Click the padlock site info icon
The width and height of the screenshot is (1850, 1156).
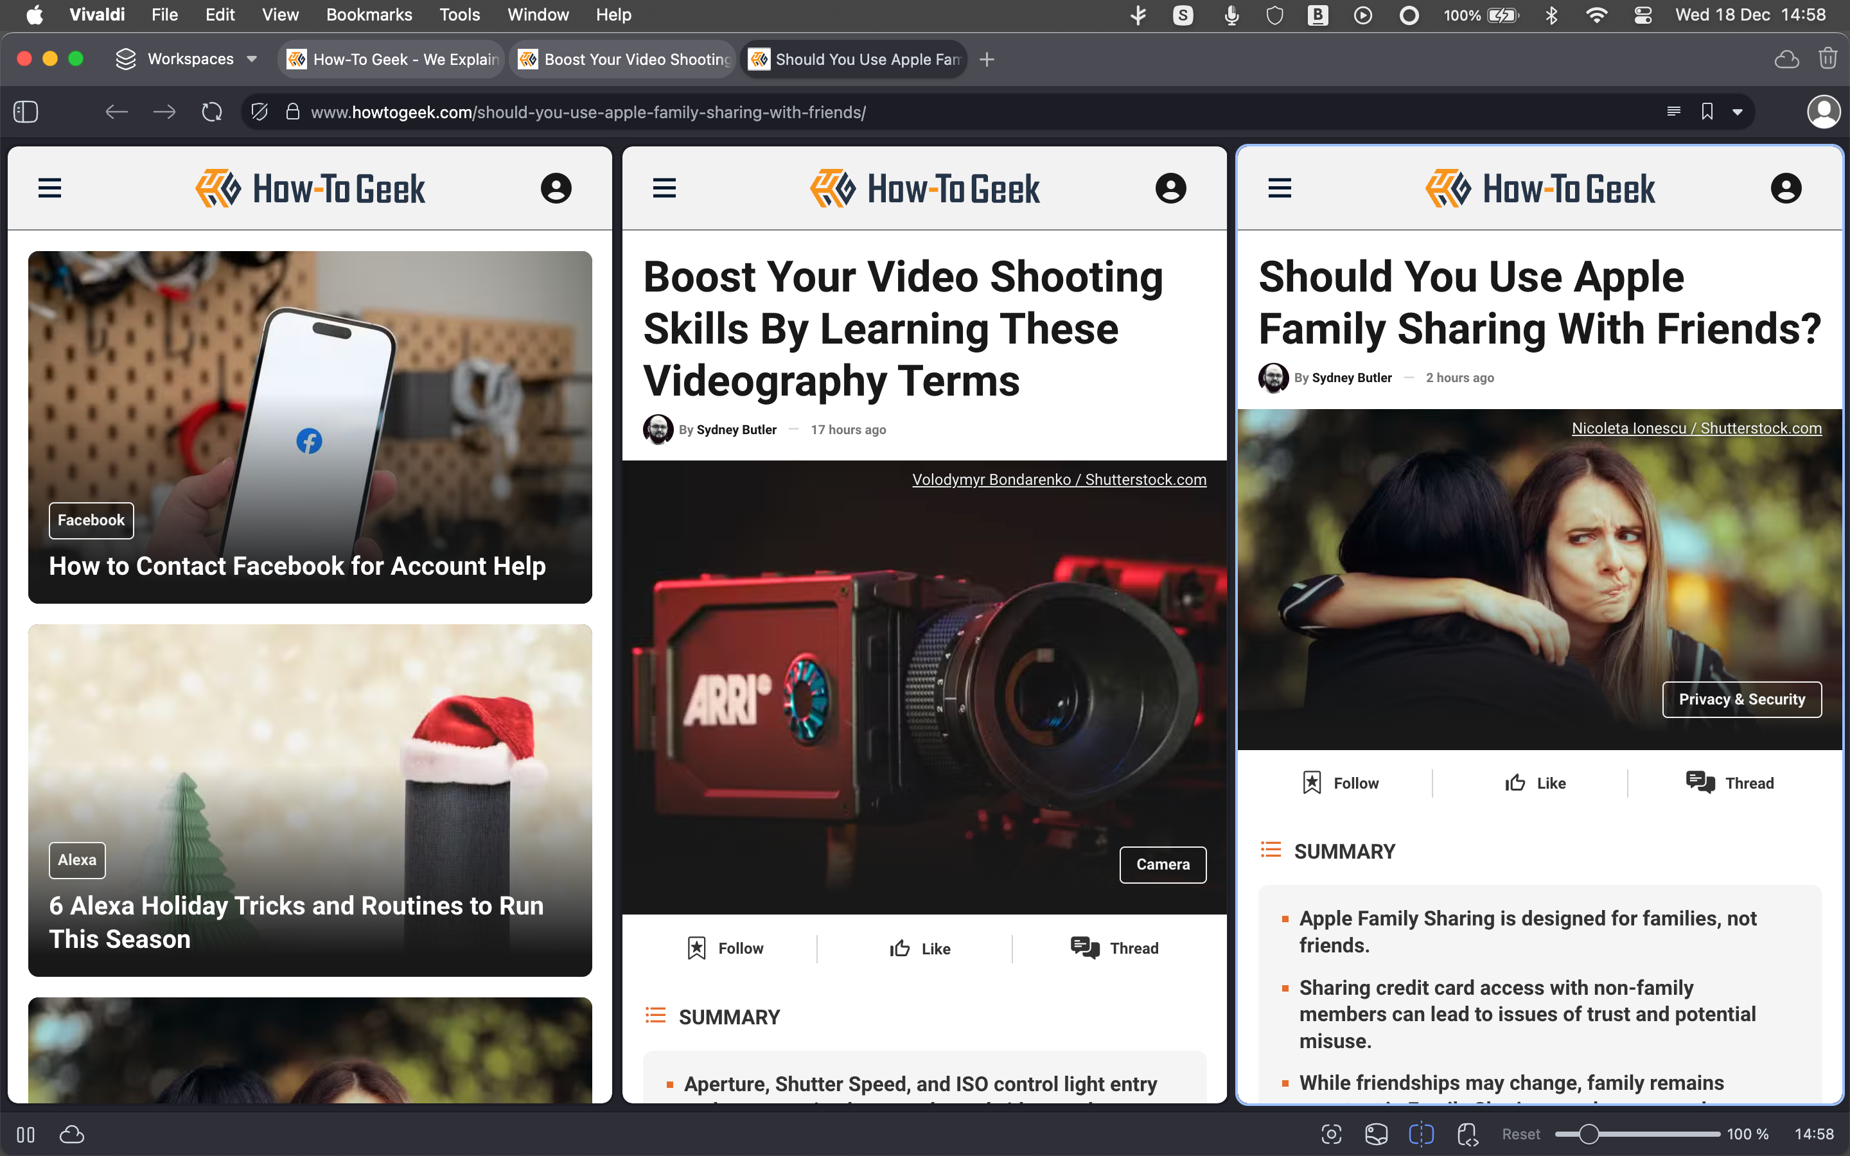point(292,112)
